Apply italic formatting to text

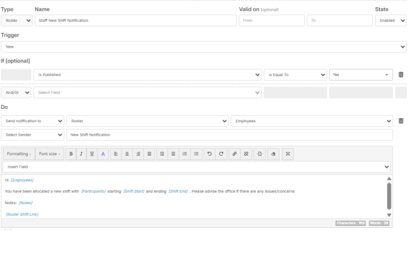[x=81, y=154]
